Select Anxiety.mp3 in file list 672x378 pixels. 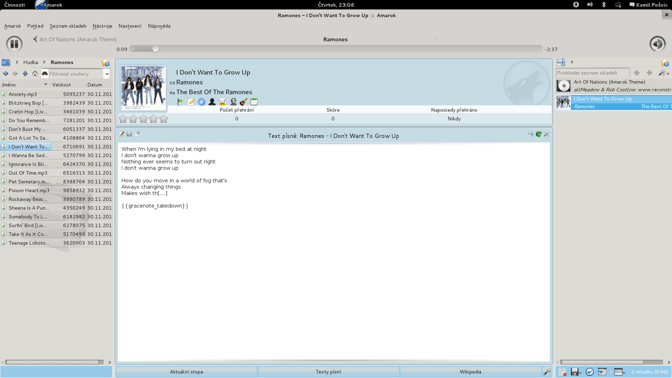(56, 94)
